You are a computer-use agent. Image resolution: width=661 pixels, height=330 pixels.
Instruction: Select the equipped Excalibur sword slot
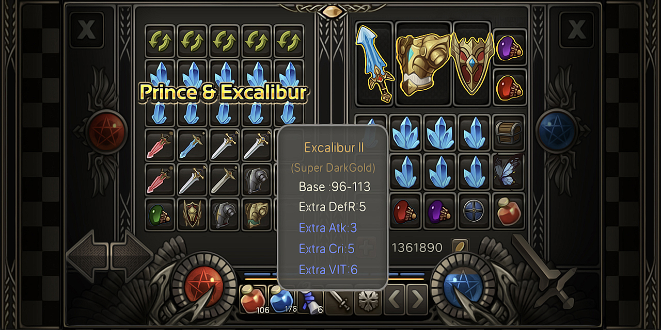374,63
